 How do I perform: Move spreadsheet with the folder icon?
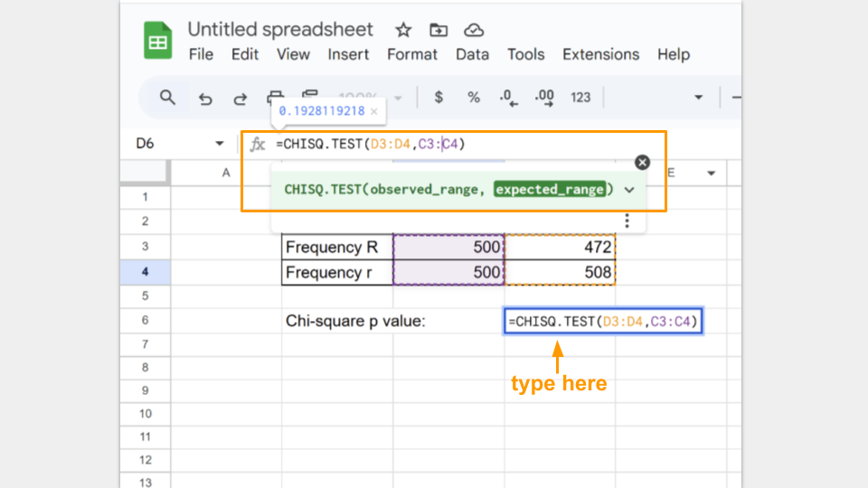tap(439, 30)
